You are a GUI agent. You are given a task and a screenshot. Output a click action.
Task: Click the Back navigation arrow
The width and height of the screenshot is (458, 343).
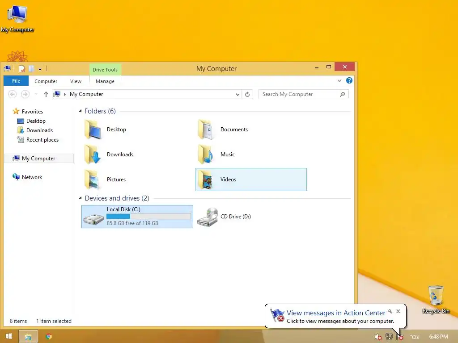12,94
